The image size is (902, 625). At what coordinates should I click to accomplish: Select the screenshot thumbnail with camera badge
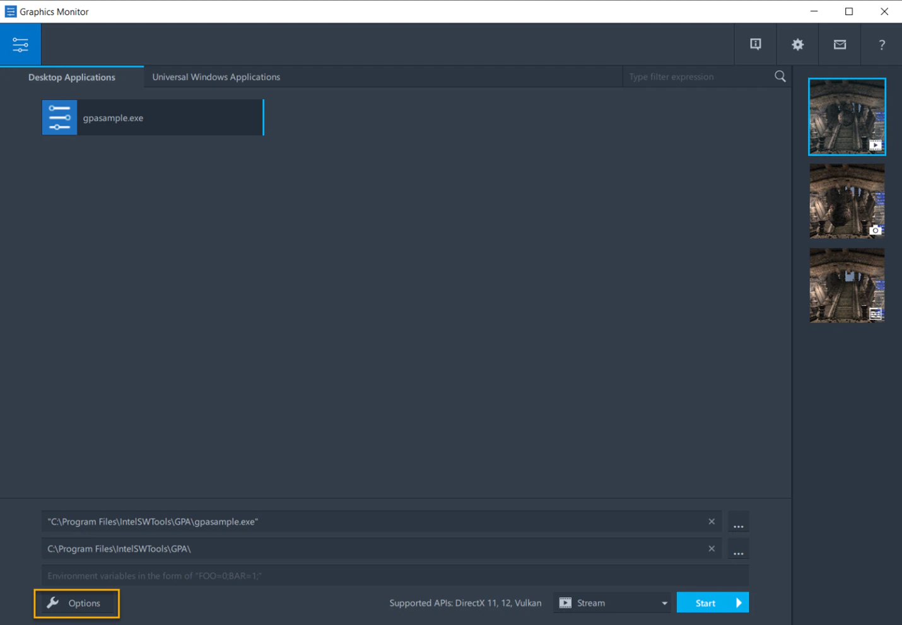coord(846,201)
